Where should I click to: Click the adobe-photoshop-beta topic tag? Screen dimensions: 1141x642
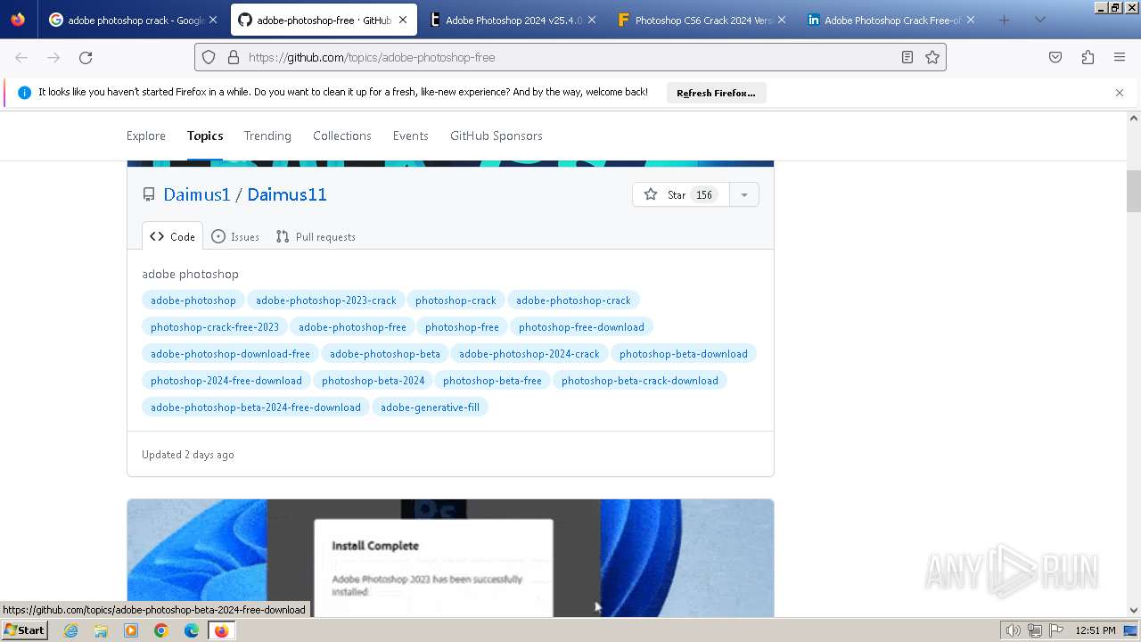(x=385, y=354)
